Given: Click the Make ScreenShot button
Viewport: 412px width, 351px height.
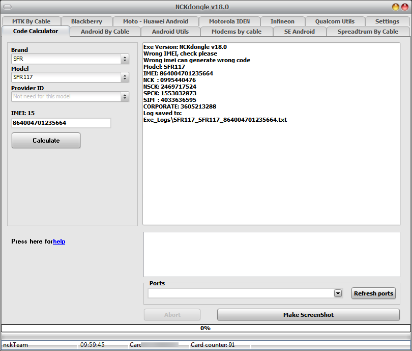Looking at the screenshot, I should (308, 315).
